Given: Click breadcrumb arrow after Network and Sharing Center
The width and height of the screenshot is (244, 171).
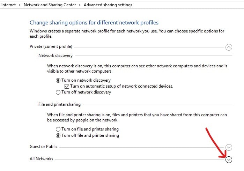Looking at the screenshot, I should point(81,5).
